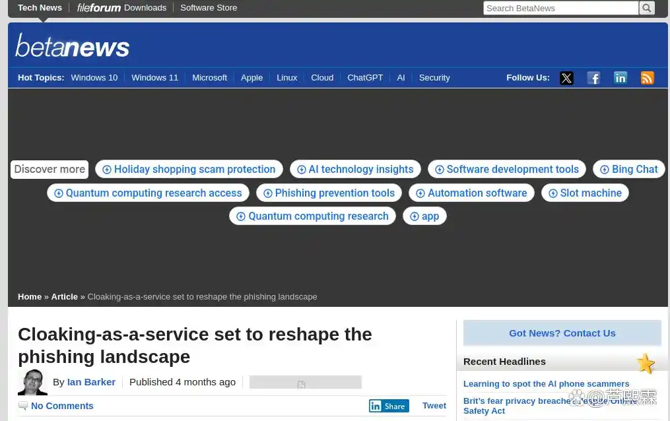
Task: Open the Downloads tab
Action: click(145, 8)
